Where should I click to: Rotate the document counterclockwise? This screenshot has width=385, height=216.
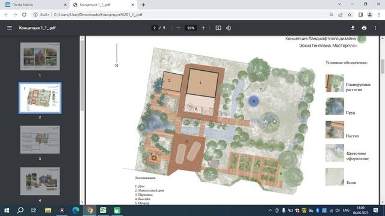pos(229,28)
